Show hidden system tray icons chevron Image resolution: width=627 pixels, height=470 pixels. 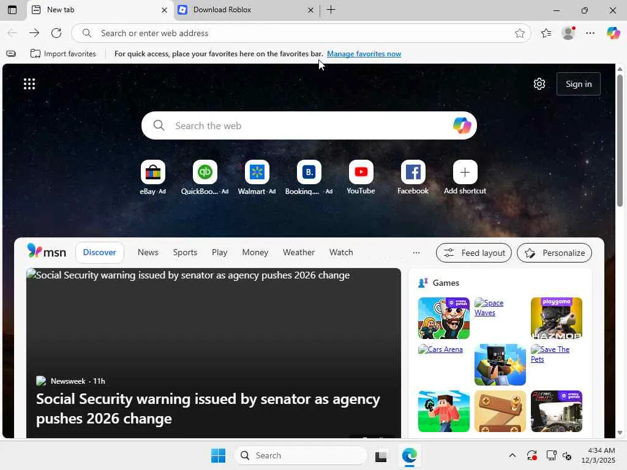512,455
